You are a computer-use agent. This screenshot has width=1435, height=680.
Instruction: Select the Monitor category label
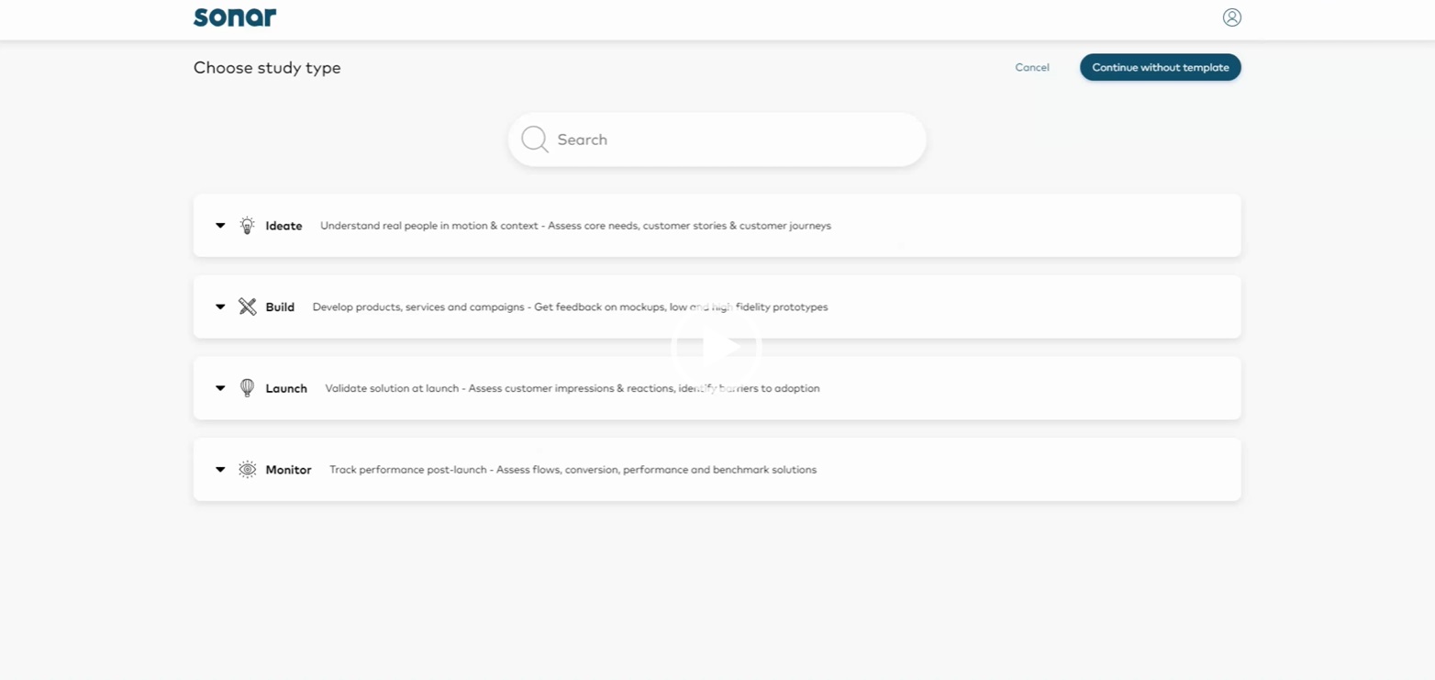click(288, 470)
